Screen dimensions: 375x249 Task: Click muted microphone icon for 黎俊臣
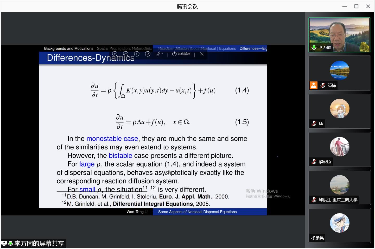tap(314, 162)
